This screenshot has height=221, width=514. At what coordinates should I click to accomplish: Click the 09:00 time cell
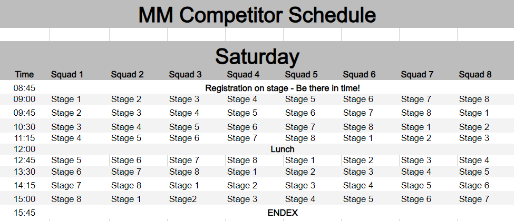(x=24, y=99)
